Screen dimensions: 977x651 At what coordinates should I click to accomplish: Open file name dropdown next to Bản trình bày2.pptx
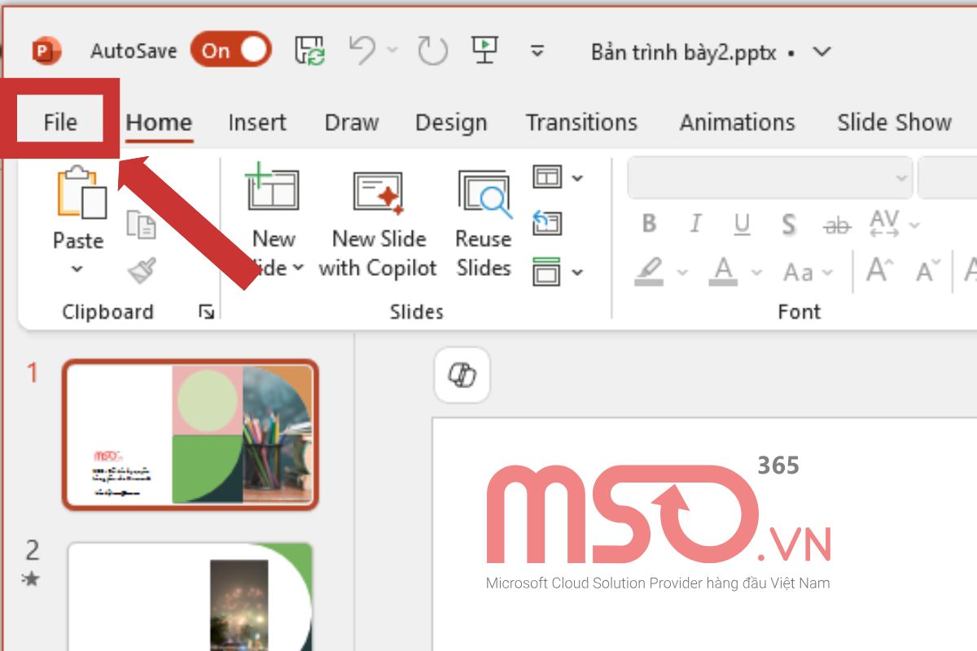[x=822, y=52]
